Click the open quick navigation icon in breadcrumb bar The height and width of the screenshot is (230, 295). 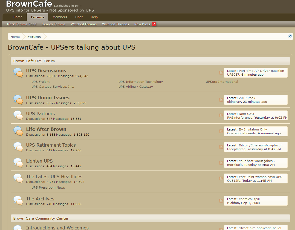point(290,36)
